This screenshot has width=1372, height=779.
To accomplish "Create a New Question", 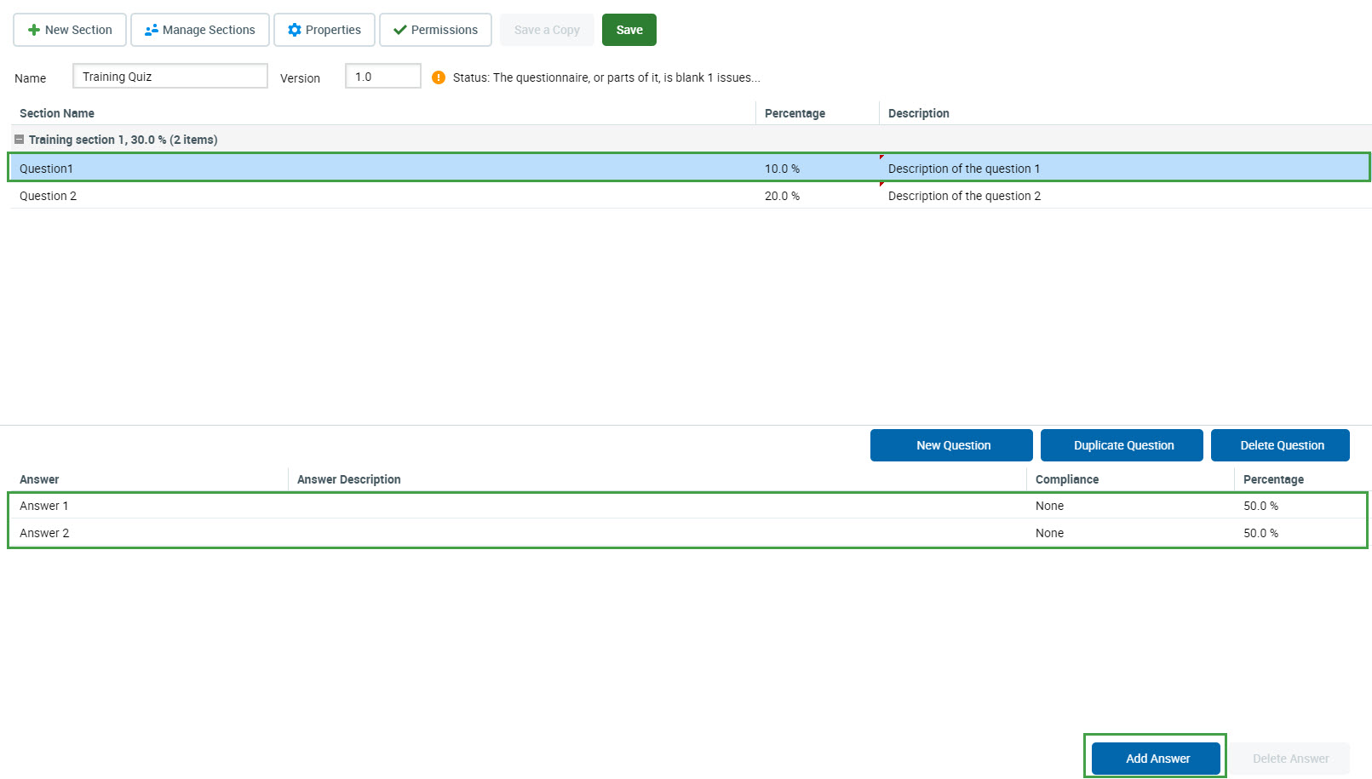I will 951,445.
